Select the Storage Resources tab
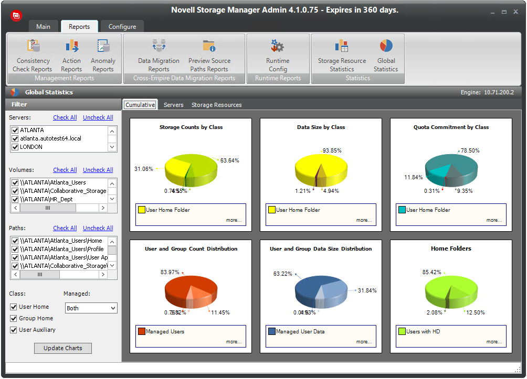 click(216, 105)
